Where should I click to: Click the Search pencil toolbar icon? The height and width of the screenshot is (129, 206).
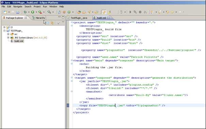pos(90,12)
